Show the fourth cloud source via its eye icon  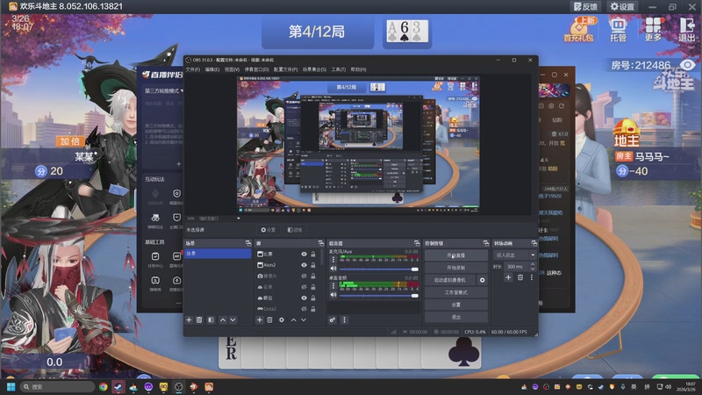[x=304, y=287]
